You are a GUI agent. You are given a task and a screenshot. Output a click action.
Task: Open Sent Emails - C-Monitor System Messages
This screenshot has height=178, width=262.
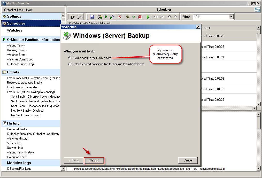pyautogui.click(x=36, y=97)
